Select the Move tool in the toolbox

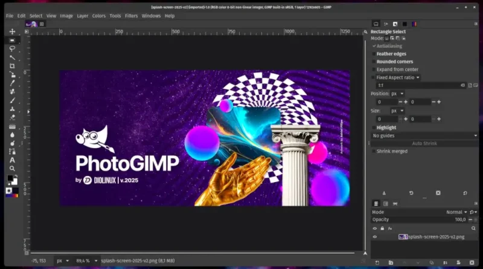pos(12,31)
